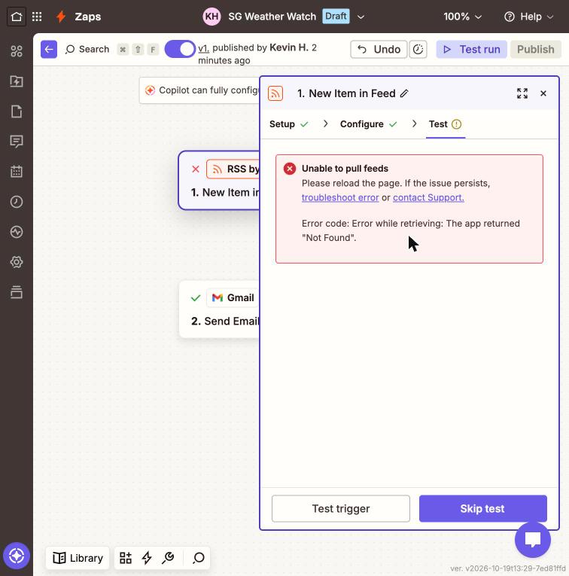Viewport: 569px width, 576px height.
Task: Click the Copilot can fully configure banner
Action: pos(199,90)
